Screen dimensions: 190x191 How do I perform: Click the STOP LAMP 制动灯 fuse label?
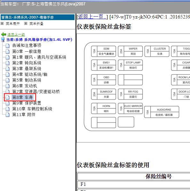[x=130, y=65]
